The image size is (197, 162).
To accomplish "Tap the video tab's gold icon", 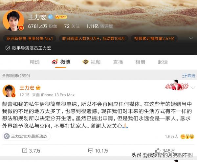I will (x=85, y=62).
